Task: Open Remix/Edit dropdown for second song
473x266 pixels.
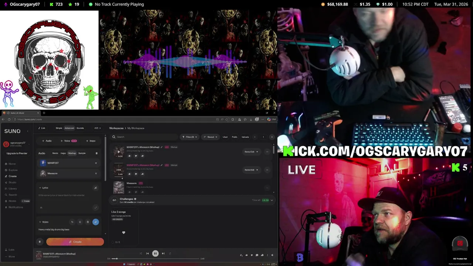Action: pos(251,170)
